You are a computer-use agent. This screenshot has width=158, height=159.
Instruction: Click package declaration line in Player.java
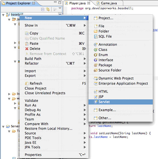pos(102,8)
